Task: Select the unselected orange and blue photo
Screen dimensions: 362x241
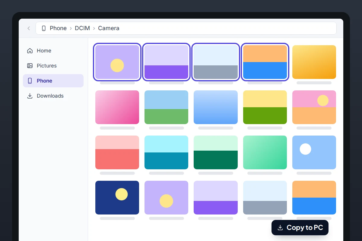Action: (314, 198)
